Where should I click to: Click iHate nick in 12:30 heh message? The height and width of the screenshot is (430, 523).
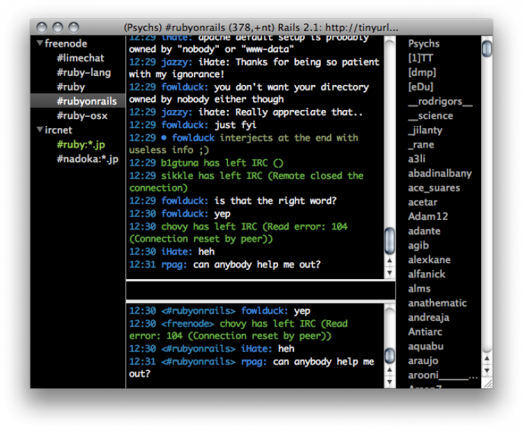coord(176,252)
